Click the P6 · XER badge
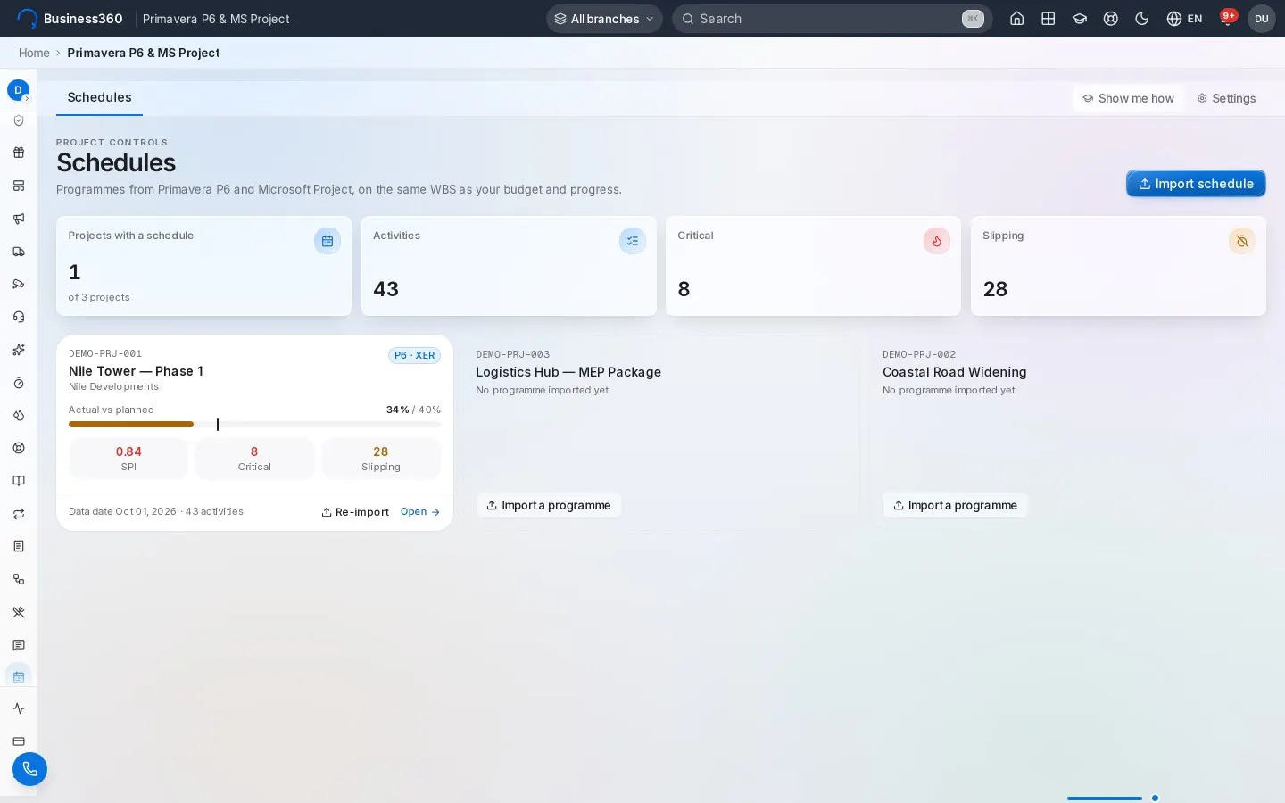 pos(414,355)
